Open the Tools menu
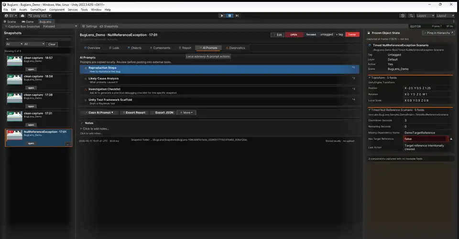 point(84,10)
